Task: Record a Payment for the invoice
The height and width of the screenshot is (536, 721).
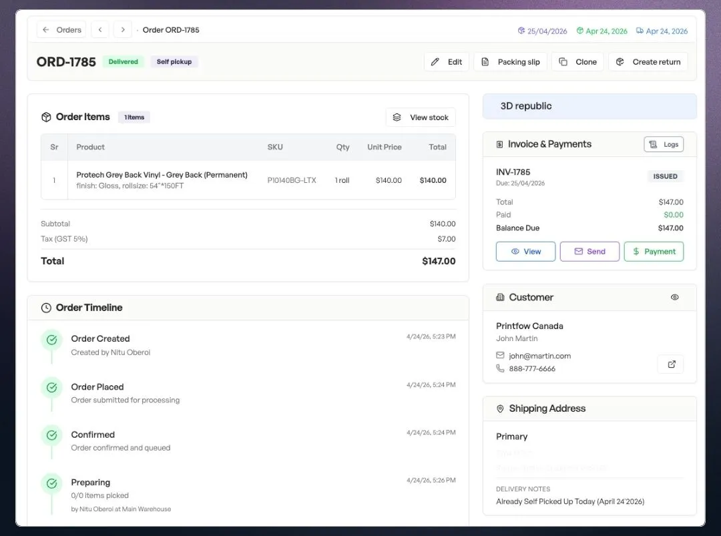Action: pos(654,252)
